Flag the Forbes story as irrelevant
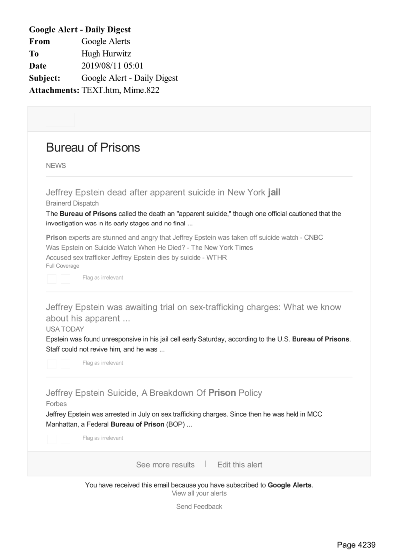Screen dimensions: 395x559 (x=102, y=438)
